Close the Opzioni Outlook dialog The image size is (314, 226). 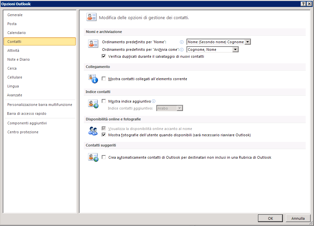point(309,4)
